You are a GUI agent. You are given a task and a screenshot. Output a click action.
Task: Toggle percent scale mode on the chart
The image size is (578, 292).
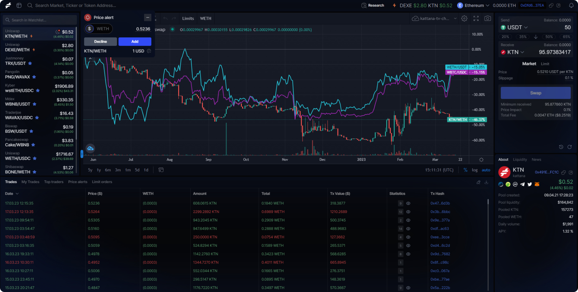pyautogui.click(x=465, y=170)
